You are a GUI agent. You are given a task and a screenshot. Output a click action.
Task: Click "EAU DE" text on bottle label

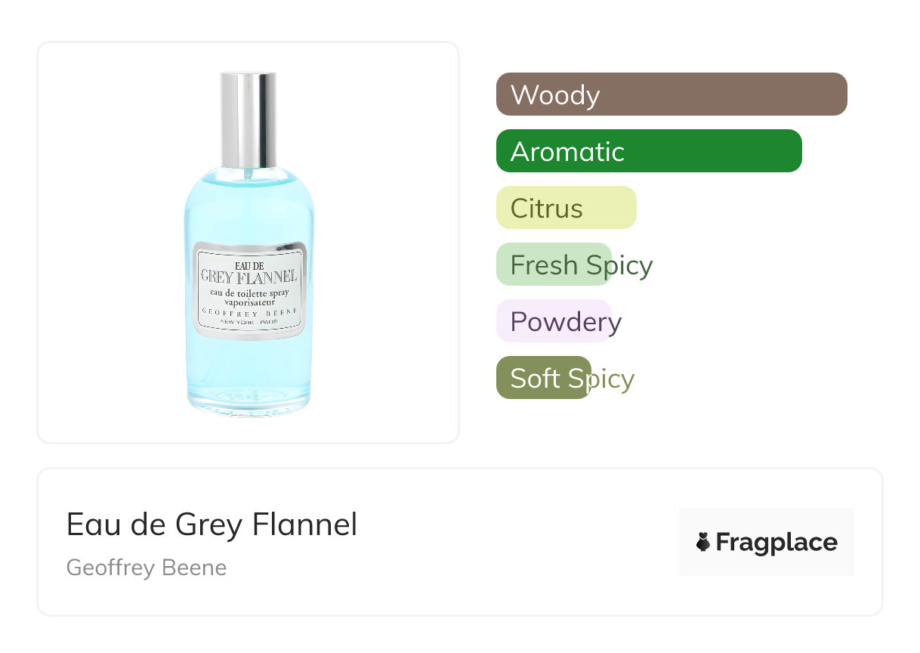click(x=249, y=265)
